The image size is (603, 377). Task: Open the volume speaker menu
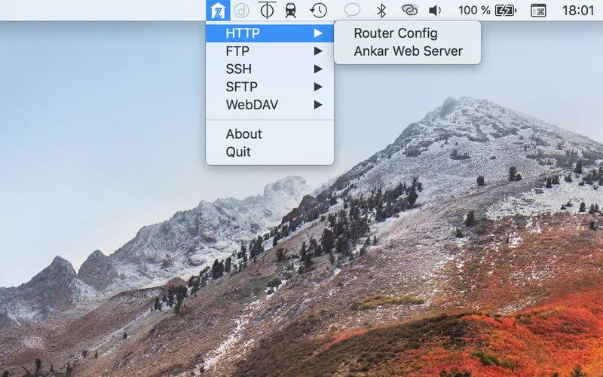435,11
